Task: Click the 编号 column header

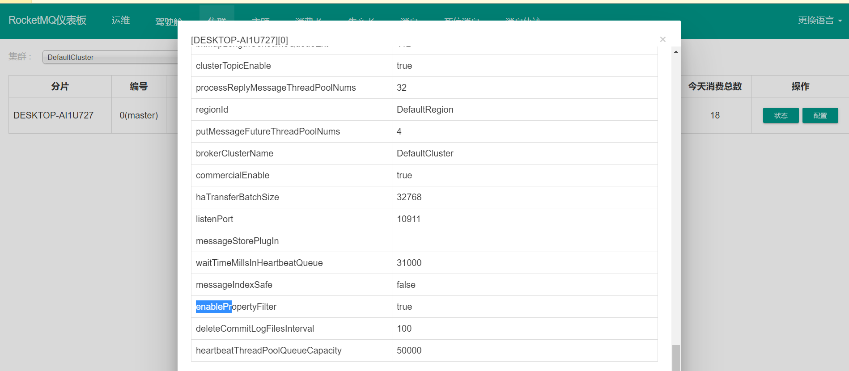Action: coord(139,86)
